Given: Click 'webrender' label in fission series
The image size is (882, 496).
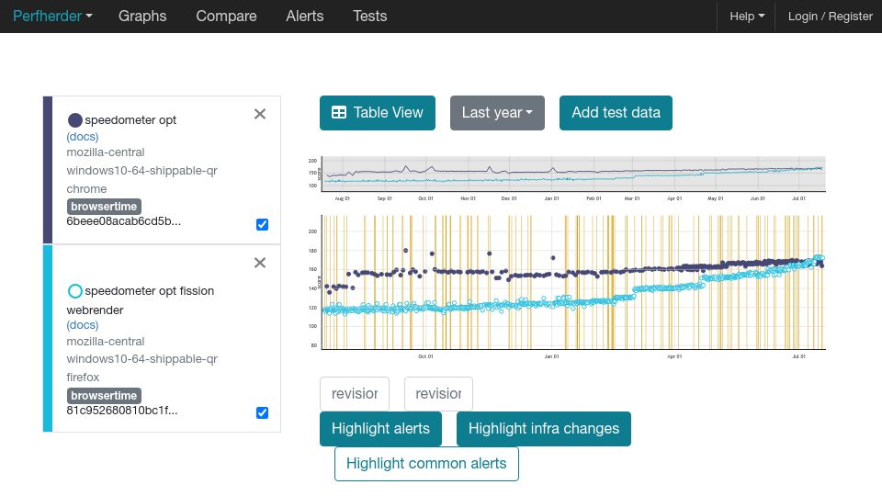Looking at the screenshot, I should pos(95,310).
